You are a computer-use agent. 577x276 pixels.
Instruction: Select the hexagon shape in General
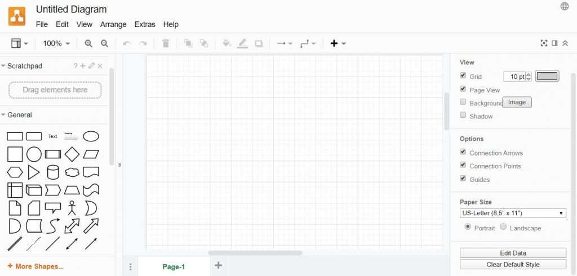point(15,172)
